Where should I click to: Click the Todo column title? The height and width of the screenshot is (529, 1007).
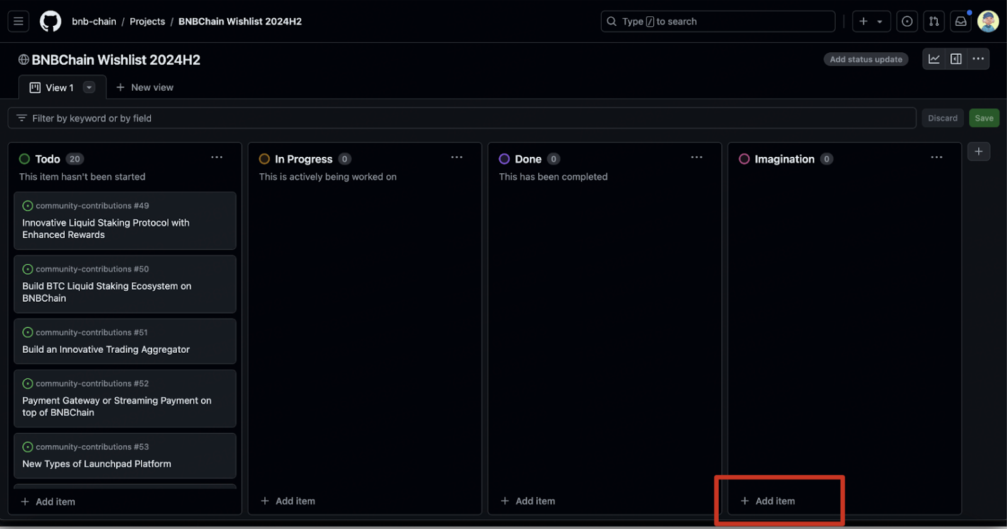(48, 159)
